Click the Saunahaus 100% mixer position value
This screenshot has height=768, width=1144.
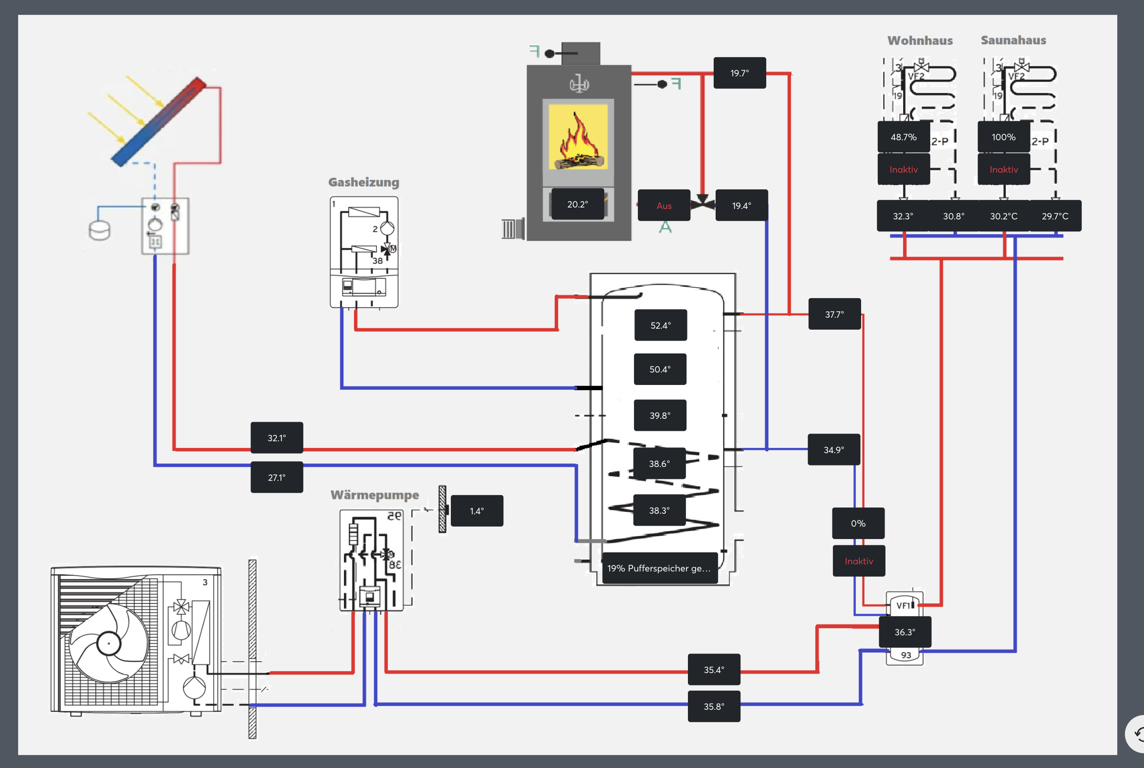[1003, 137]
